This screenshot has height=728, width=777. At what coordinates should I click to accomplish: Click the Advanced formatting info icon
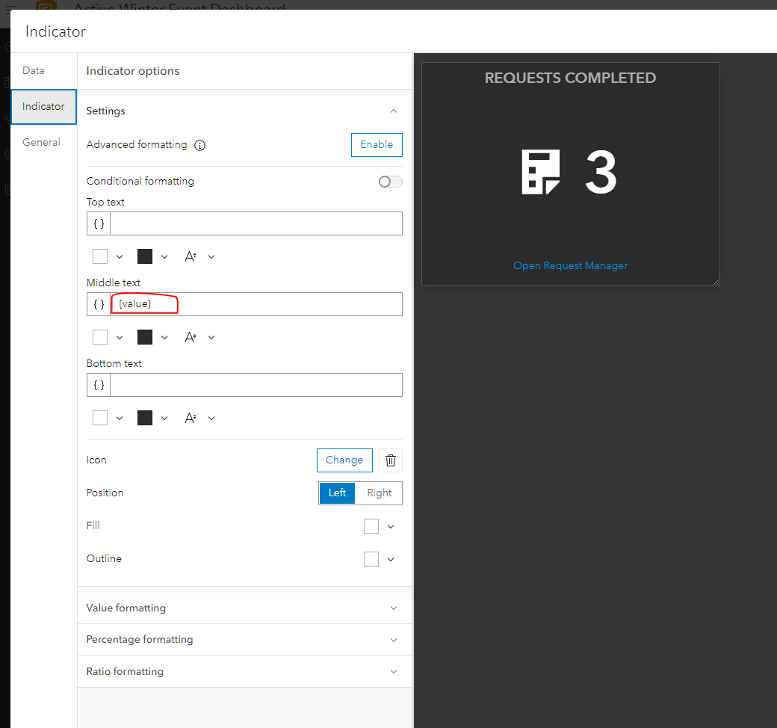pyautogui.click(x=199, y=145)
